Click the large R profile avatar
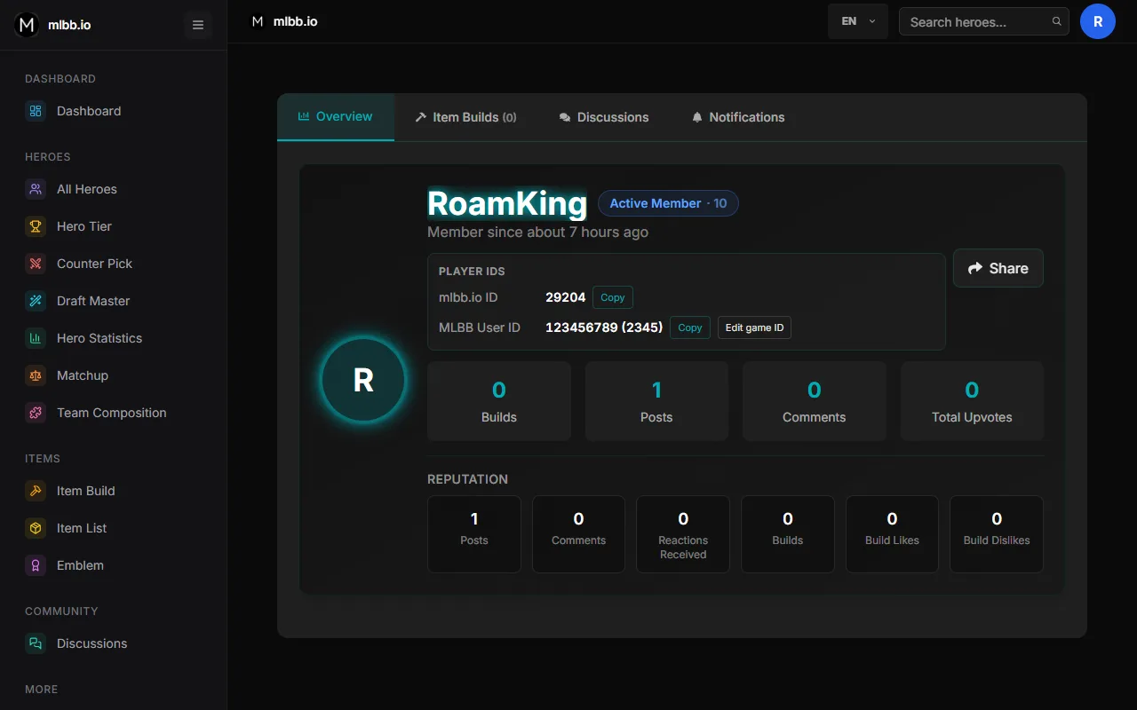The image size is (1137, 710). click(x=363, y=380)
